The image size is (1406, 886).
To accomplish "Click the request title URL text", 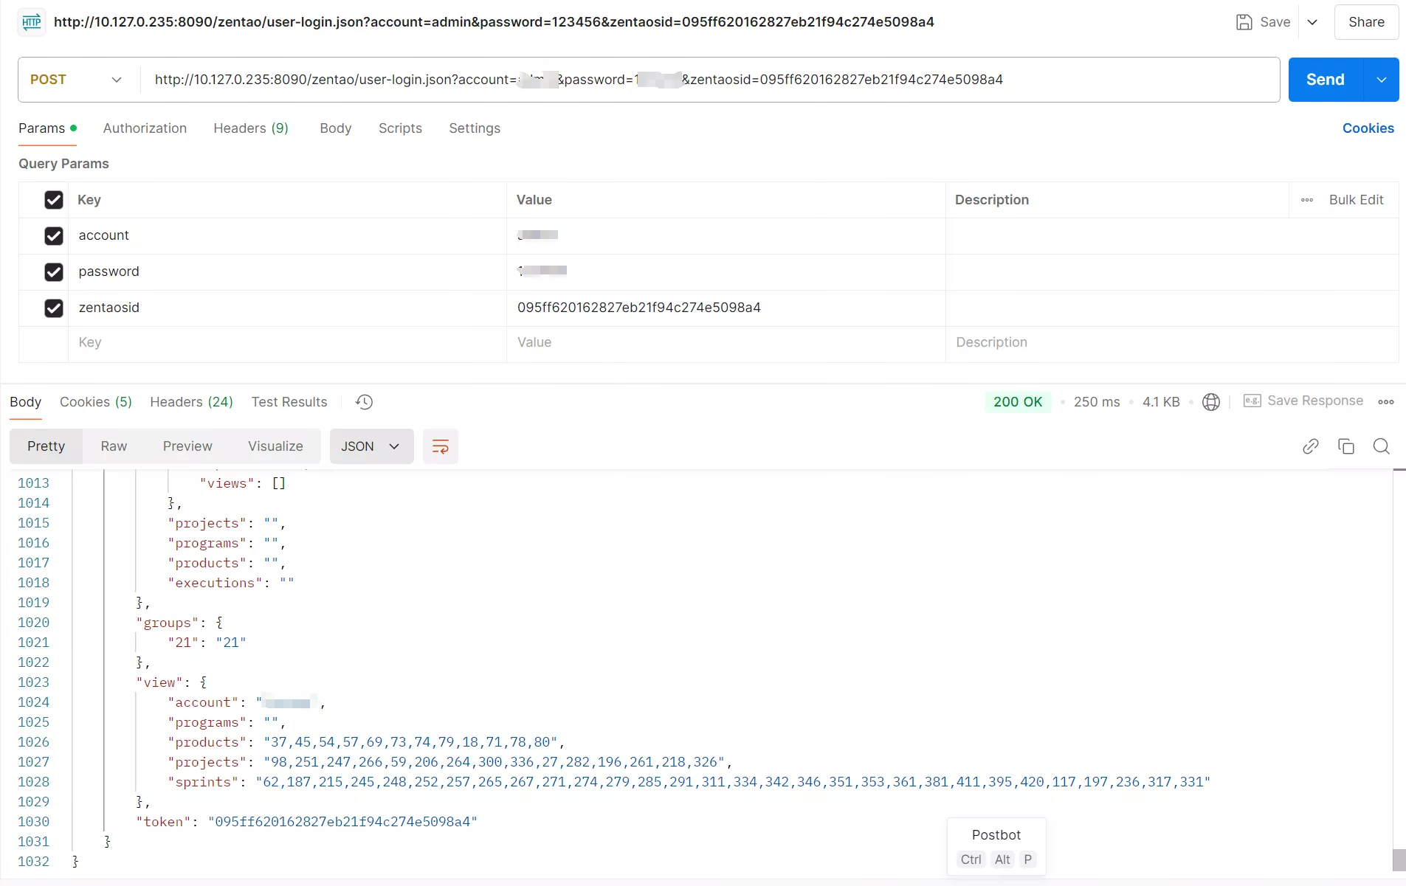I will click(x=494, y=22).
